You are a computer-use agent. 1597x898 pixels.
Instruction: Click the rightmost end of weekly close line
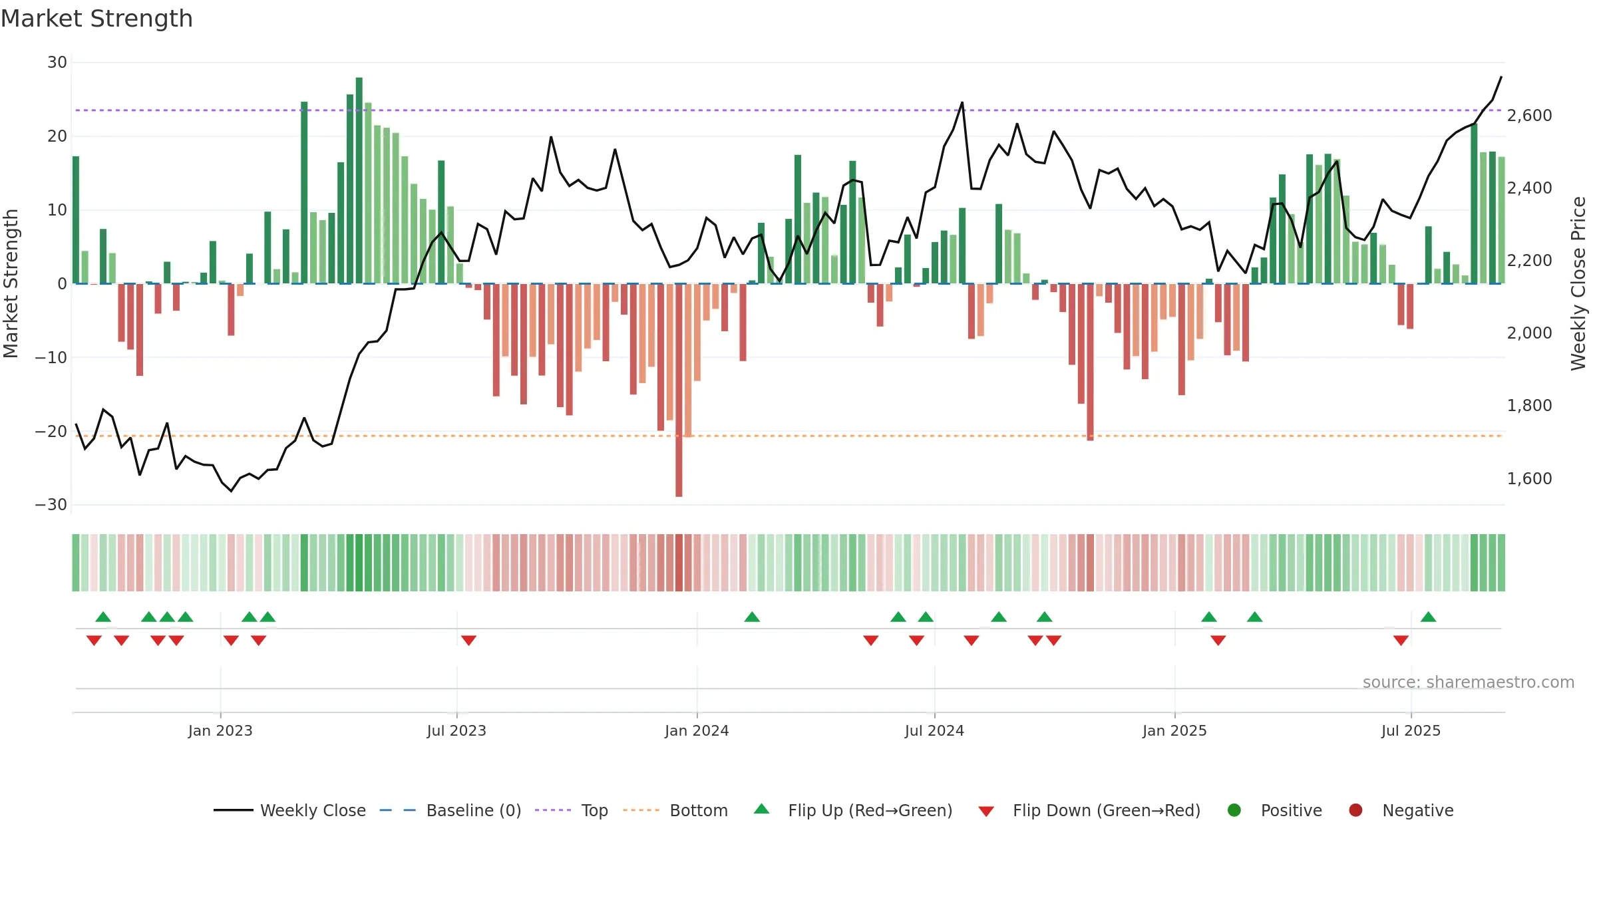(x=1501, y=77)
